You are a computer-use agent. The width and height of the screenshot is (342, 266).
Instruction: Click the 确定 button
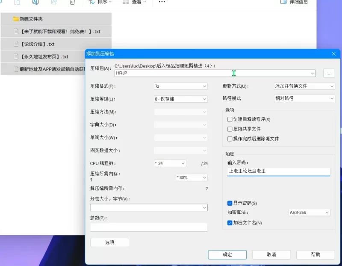click(227, 254)
